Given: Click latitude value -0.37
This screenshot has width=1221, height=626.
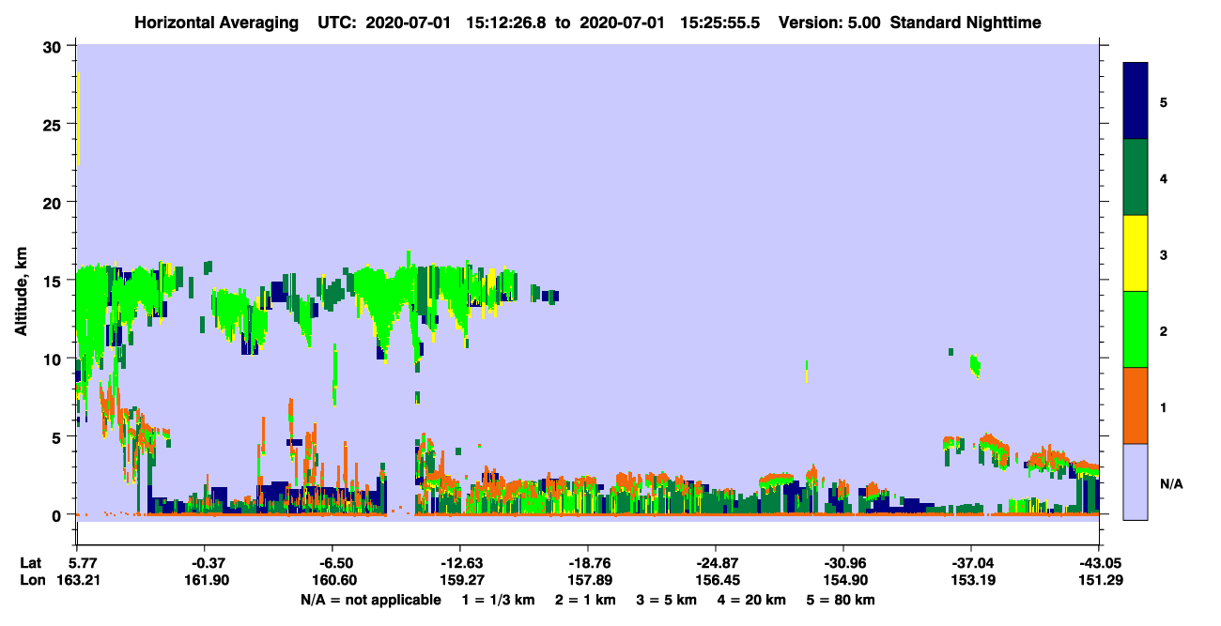Looking at the screenshot, I should (204, 563).
